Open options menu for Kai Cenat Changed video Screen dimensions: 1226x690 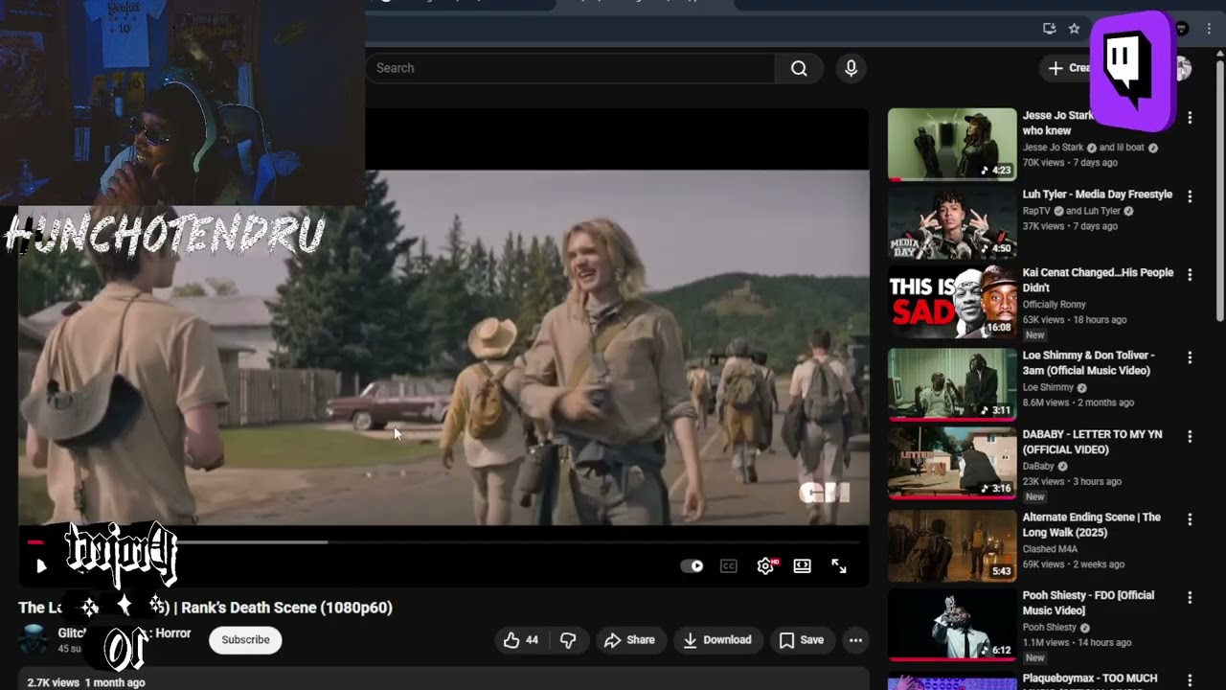[x=1190, y=274]
